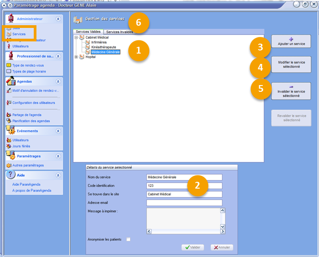Click Modifier le service sélectionné button

(291, 65)
